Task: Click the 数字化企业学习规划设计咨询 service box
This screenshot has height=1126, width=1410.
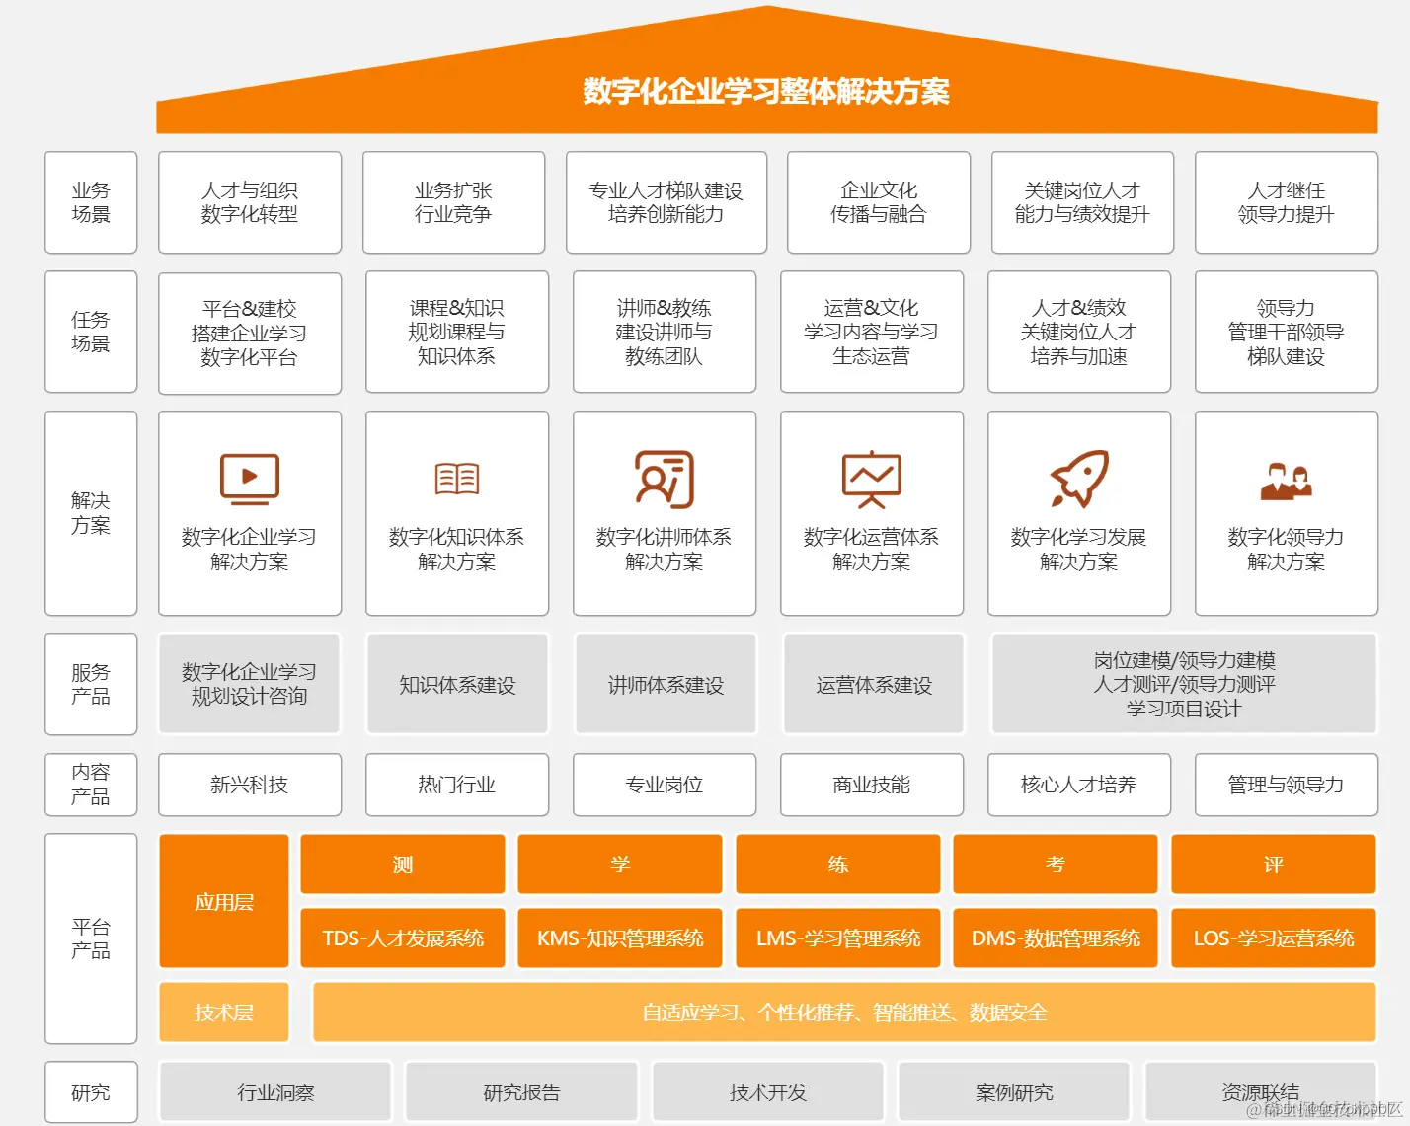Action: [x=250, y=684]
